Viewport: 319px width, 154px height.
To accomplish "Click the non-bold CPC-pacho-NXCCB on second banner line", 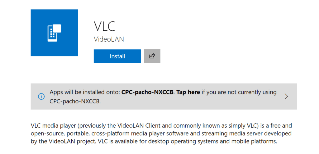I will [x=75, y=101].
